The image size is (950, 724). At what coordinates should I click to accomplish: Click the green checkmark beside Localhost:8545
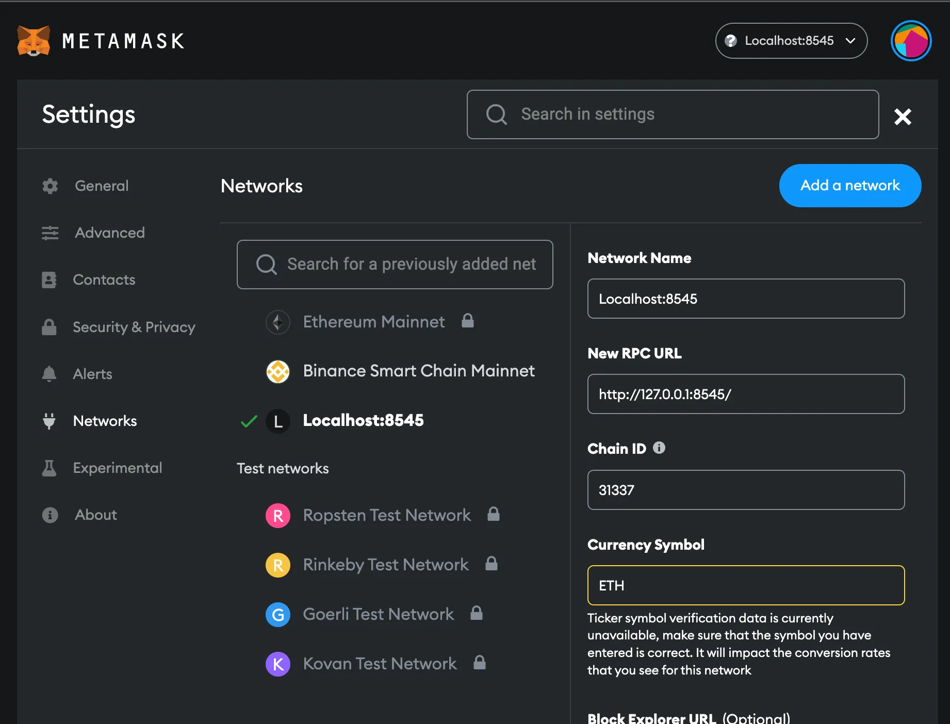pos(249,421)
